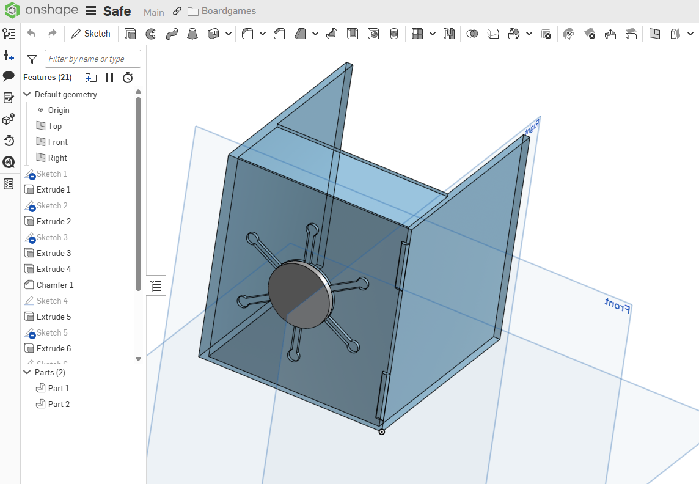Viewport: 699px width, 484px height.
Task: Open the onshape hamburger menu
Action: [91, 12]
